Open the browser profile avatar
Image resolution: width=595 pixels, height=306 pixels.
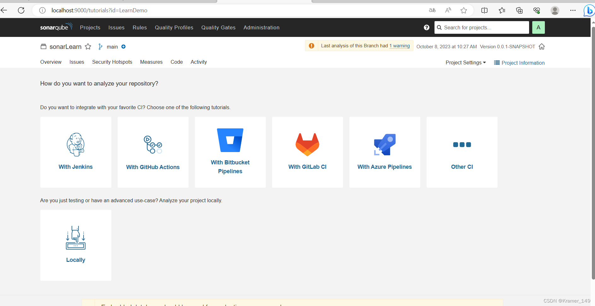555,10
